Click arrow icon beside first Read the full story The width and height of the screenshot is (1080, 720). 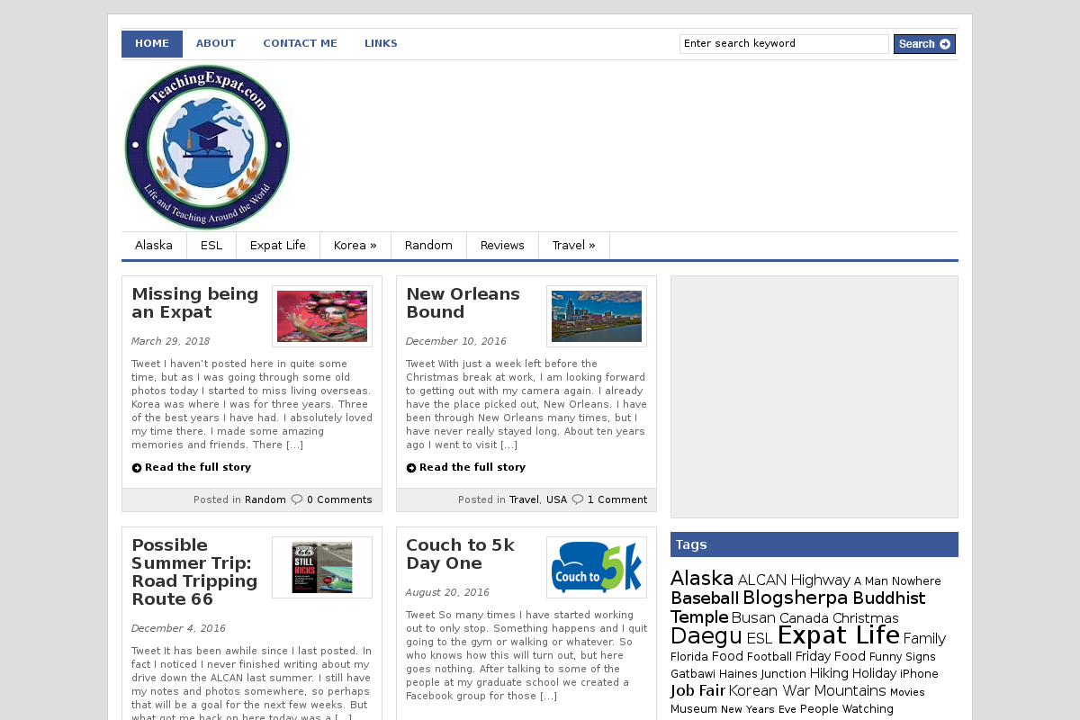click(137, 468)
